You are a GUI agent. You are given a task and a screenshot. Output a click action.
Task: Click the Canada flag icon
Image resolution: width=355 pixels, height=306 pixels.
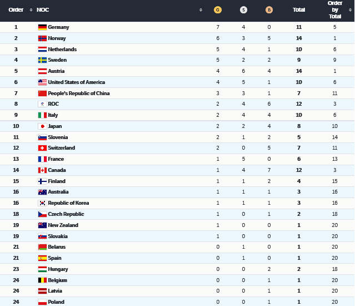point(42,170)
